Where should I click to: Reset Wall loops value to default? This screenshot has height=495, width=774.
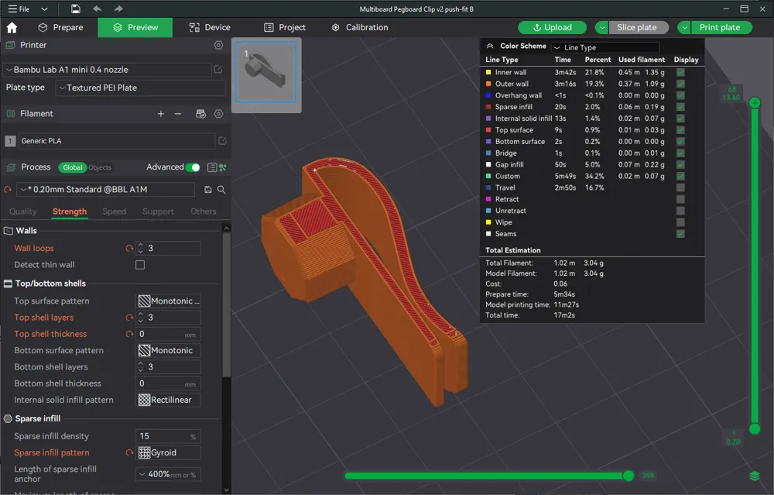129,249
